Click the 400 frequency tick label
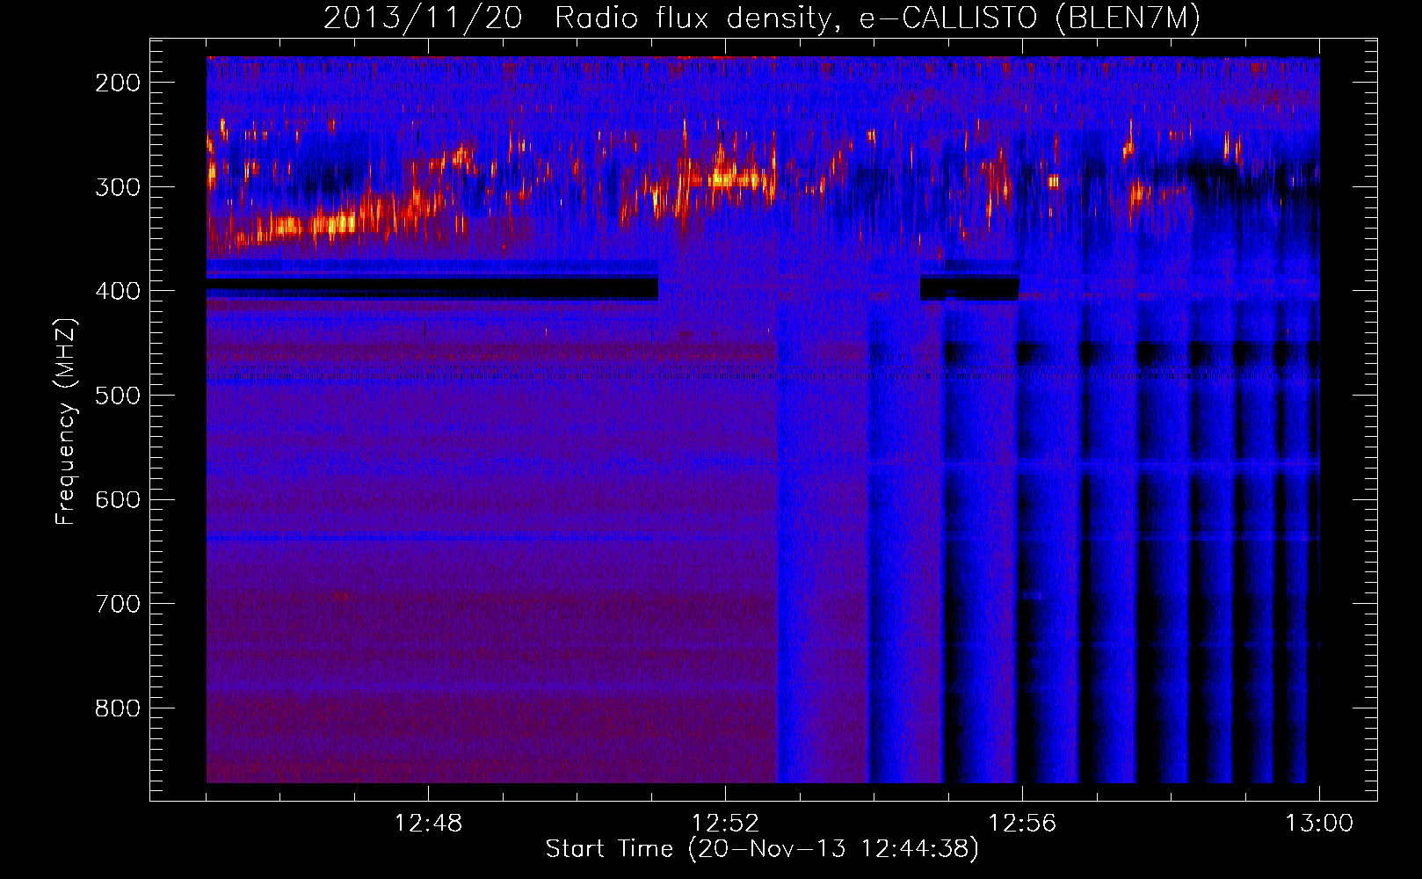The image size is (1422, 879). 117,292
